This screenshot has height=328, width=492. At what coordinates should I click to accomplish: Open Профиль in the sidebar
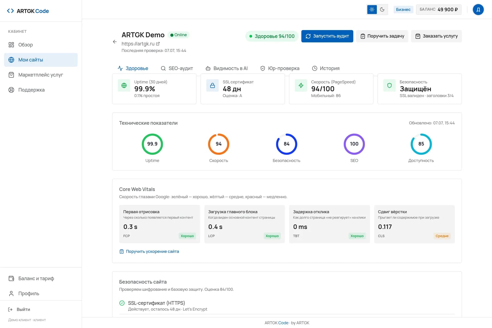[41, 294]
